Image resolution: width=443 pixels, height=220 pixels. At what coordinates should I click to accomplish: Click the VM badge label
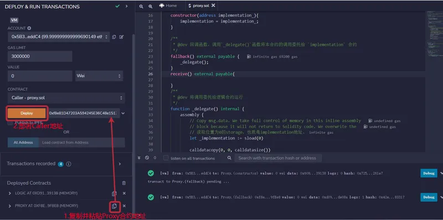coord(14,20)
